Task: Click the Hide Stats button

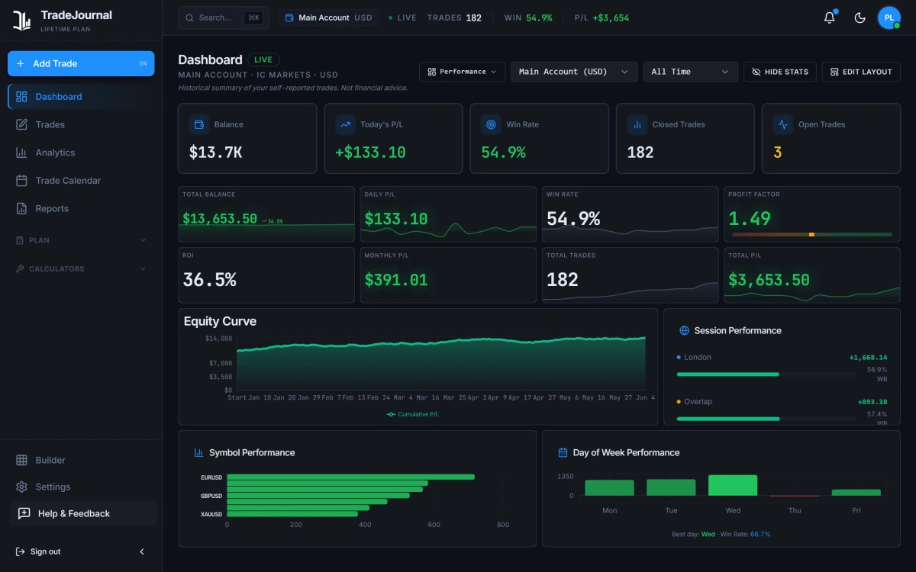Action: 780,72
